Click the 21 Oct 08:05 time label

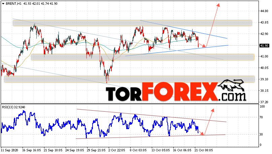tap(204, 150)
